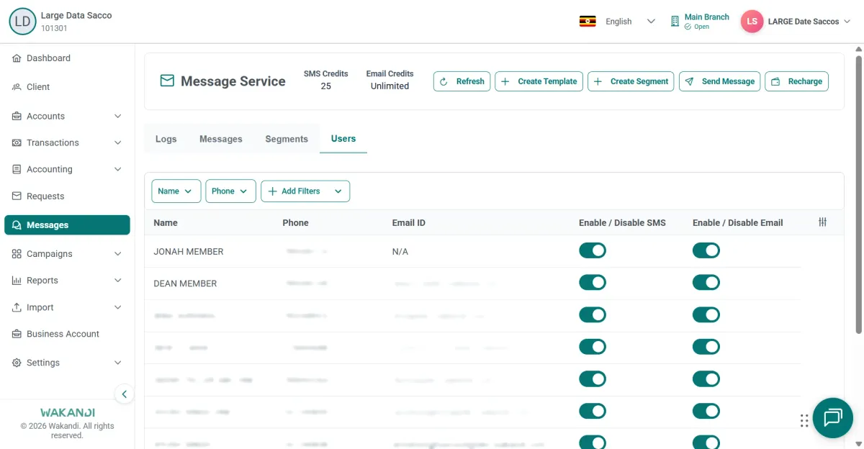Click the LD organization logo
This screenshot has width=864, height=449.
pyautogui.click(x=22, y=22)
